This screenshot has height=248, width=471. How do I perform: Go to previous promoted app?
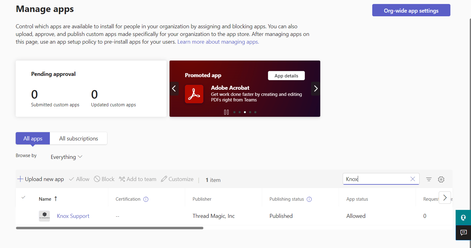174,89
